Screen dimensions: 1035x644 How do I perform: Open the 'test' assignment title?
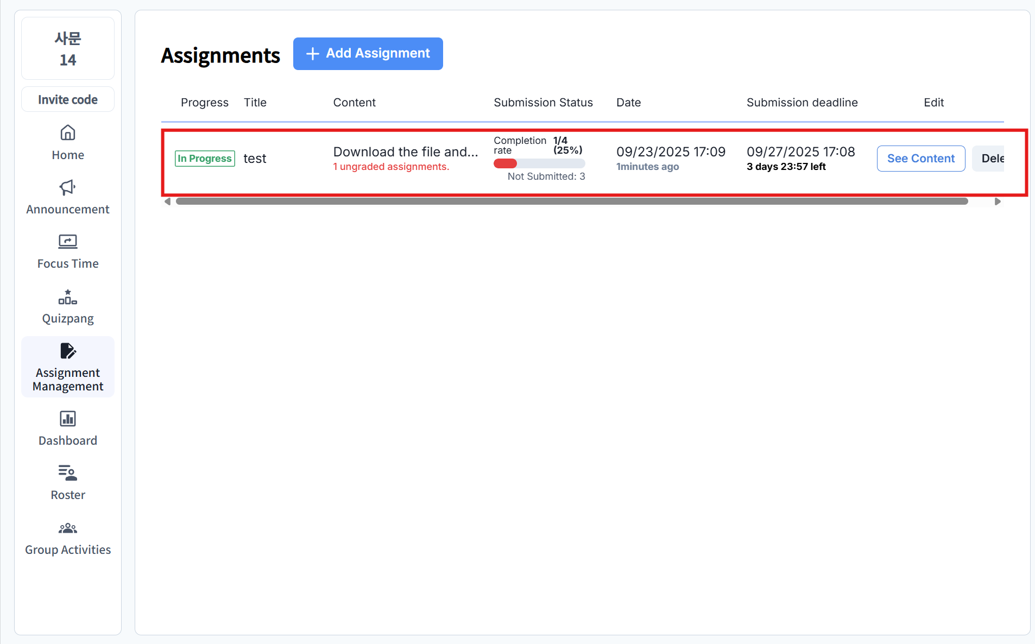click(x=255, y=159)
